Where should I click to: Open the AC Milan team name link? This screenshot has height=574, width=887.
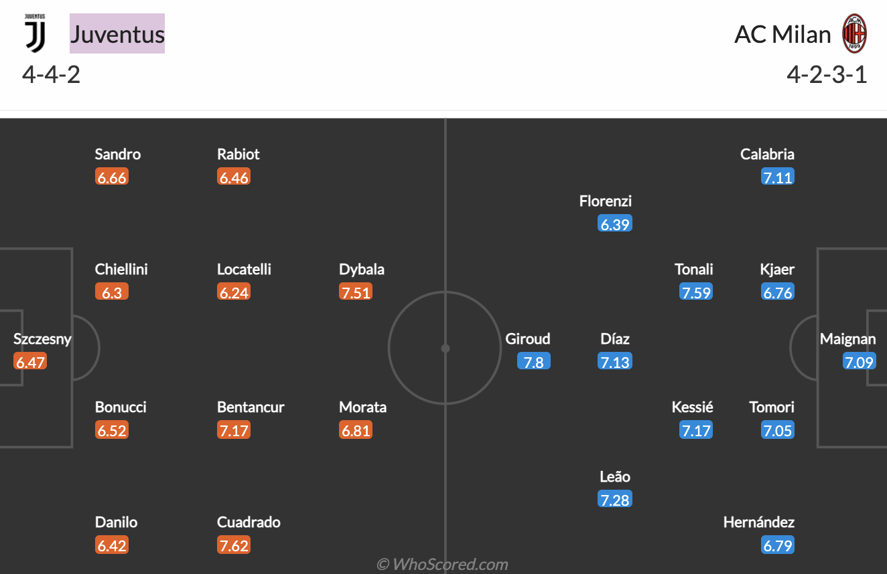coord(782,33)
